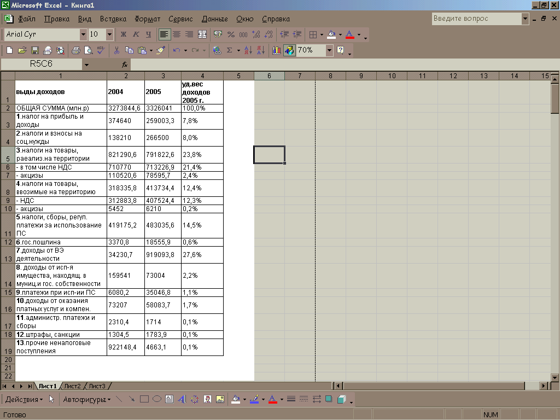Click the Print icon

(x=75, y=50)
